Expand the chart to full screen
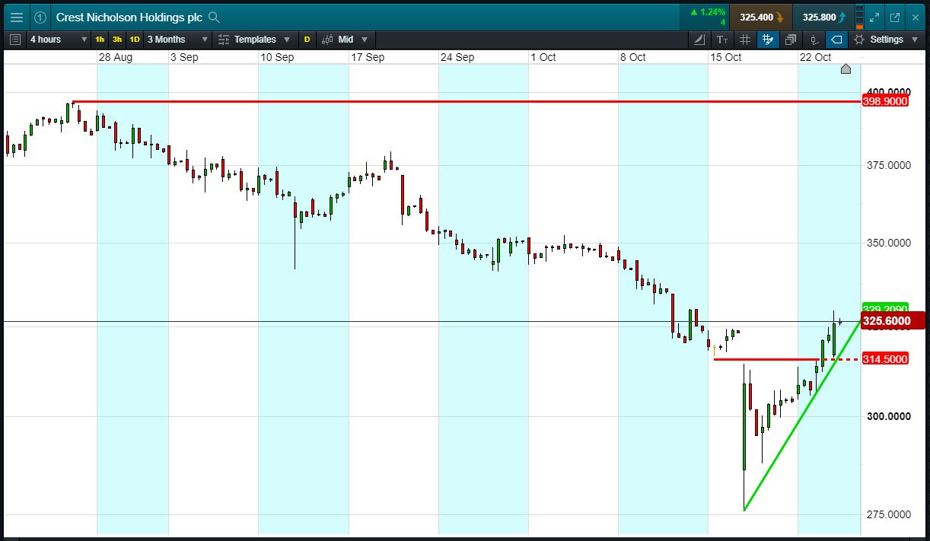The height and width of the screenshot is (541, 930). click(x=875, y=17)
